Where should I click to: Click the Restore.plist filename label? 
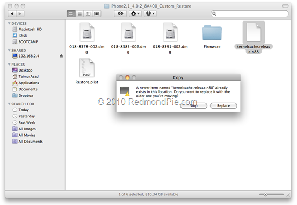point(87,82)
